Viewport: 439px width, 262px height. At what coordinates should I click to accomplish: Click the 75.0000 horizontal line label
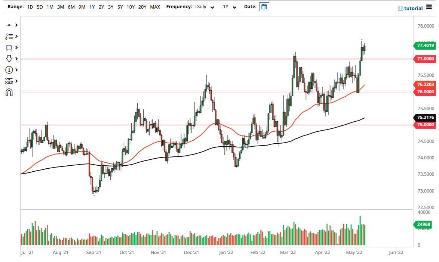tap(425, 125)
